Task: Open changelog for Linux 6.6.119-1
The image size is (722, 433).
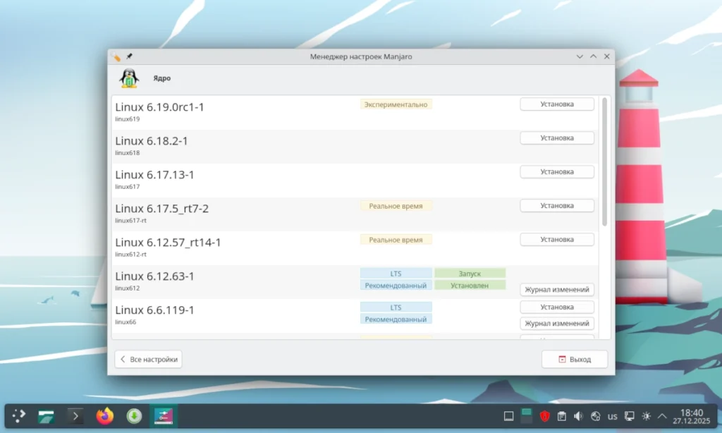Action: click(557, 324)
